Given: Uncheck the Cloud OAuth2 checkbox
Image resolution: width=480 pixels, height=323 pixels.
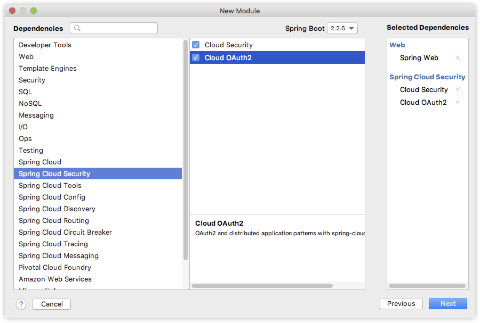Looking at the screenshot, I should coord(196,57).
